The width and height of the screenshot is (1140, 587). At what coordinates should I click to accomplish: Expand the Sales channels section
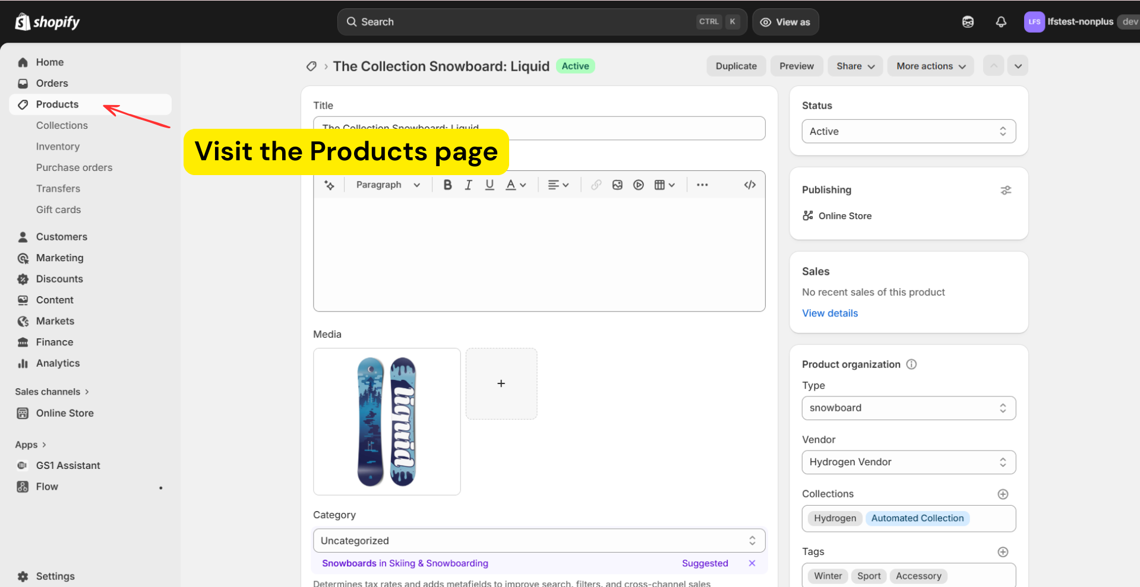coord(52,392)
